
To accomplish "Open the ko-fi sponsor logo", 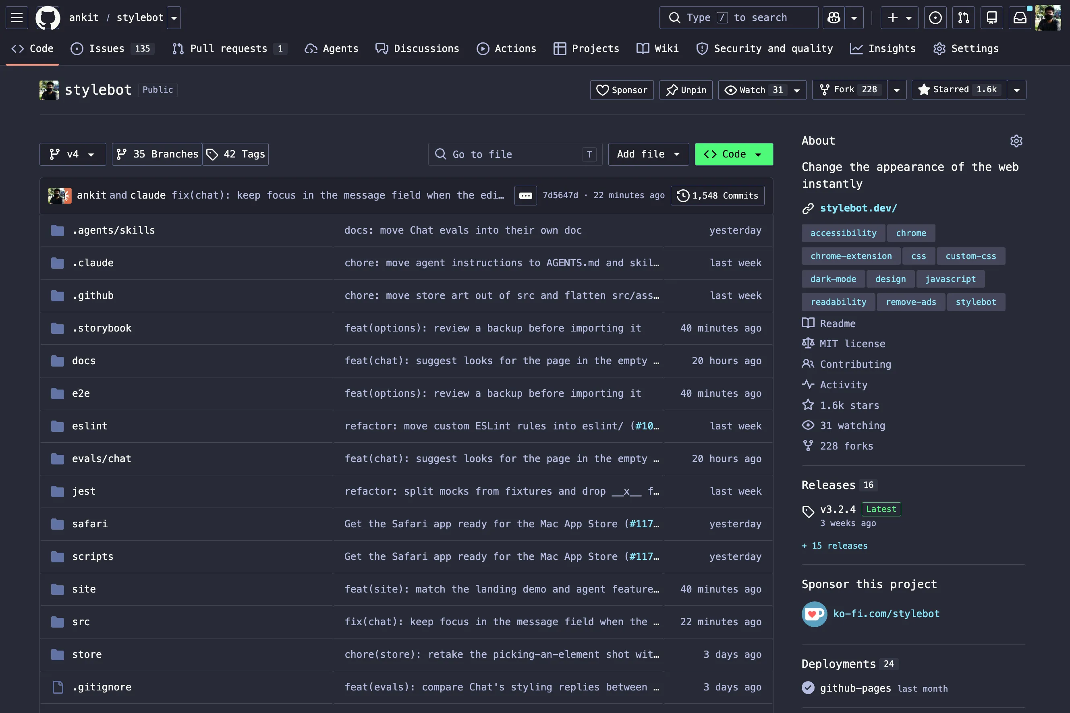I will 815,614.
